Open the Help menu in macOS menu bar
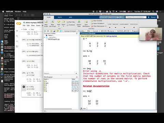The height and width of the screenshot is (123, 164). (25, 12)
